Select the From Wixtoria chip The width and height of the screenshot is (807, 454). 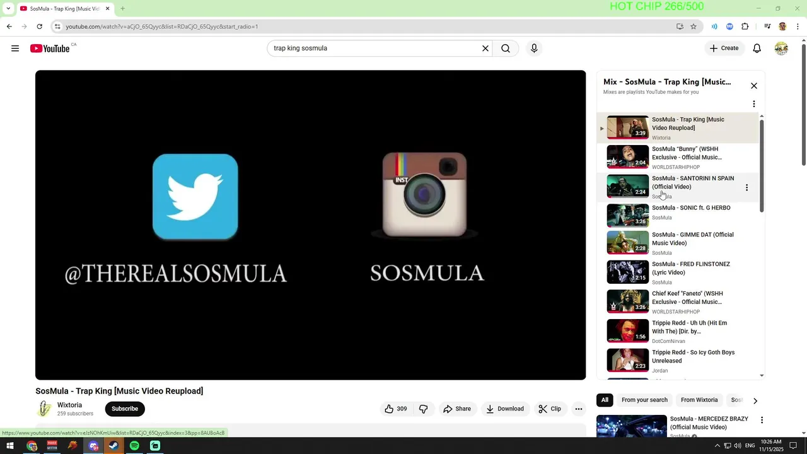tap(699, 400)
